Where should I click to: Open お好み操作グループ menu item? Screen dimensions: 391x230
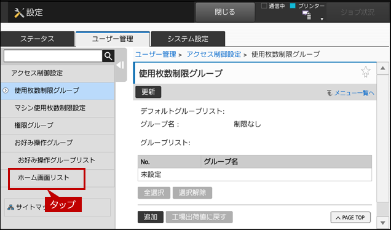[x=58, y=143]
